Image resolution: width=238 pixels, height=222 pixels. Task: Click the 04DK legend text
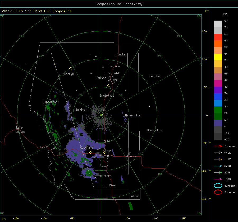point(227,153)
